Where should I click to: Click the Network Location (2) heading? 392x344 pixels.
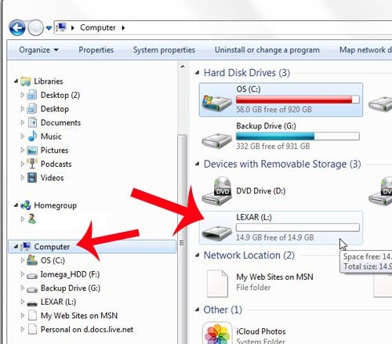249,255
